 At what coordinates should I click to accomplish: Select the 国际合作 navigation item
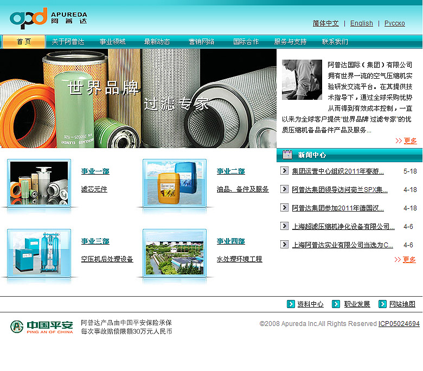click(246, 42)
